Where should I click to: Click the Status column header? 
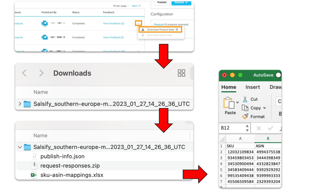click(x=76, y=12)
